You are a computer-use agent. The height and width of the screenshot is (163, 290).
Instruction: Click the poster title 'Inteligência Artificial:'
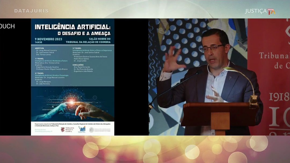pos(73,27)
